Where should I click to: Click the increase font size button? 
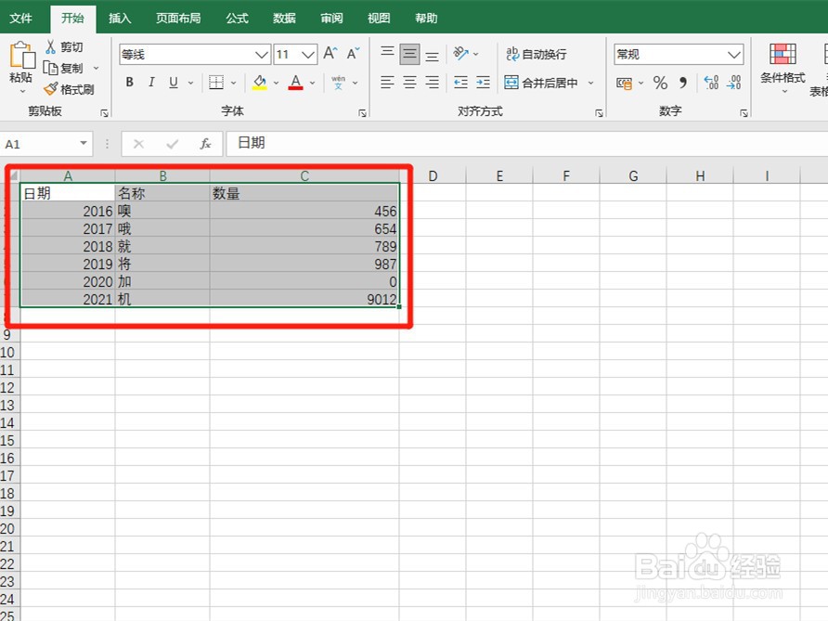328,53
